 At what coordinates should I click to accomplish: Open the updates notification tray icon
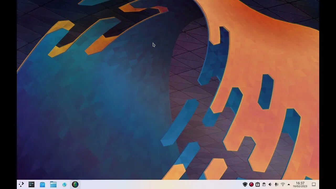pos(258,185)
